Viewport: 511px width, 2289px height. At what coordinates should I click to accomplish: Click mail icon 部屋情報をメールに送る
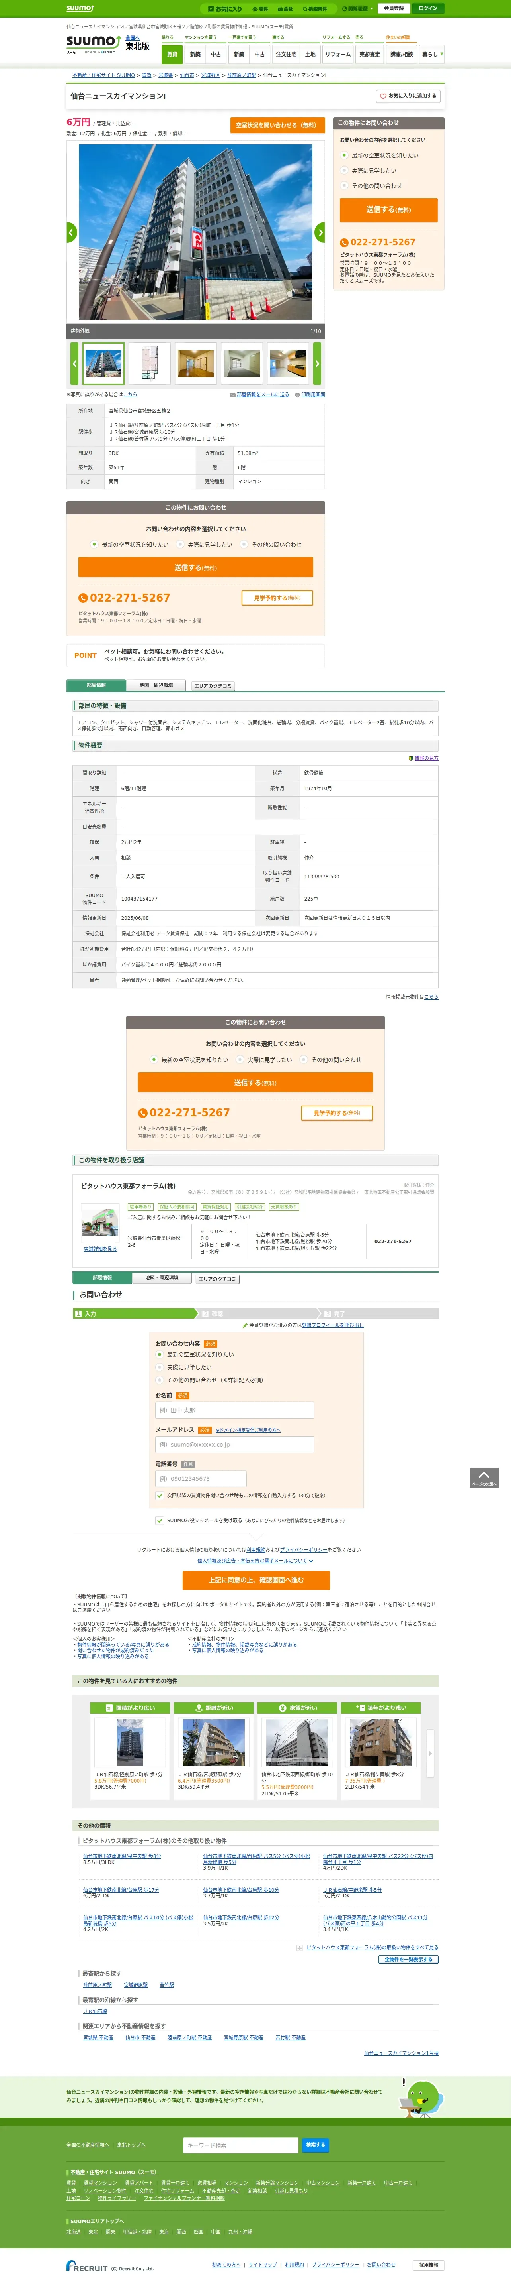point(259,395)
